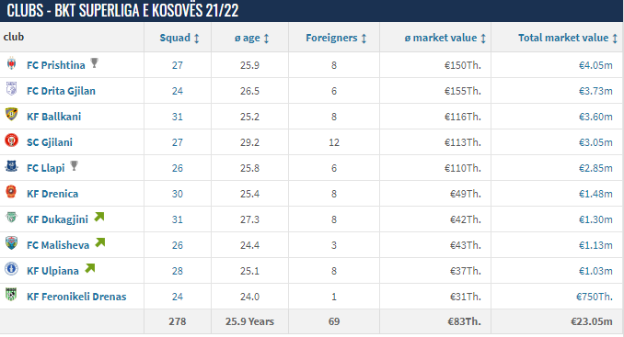Open SC Gjilani's total value €3.05m link
The width and height of the screenshot is (624, 337).
pyautogui.click(x=595, y=142)
